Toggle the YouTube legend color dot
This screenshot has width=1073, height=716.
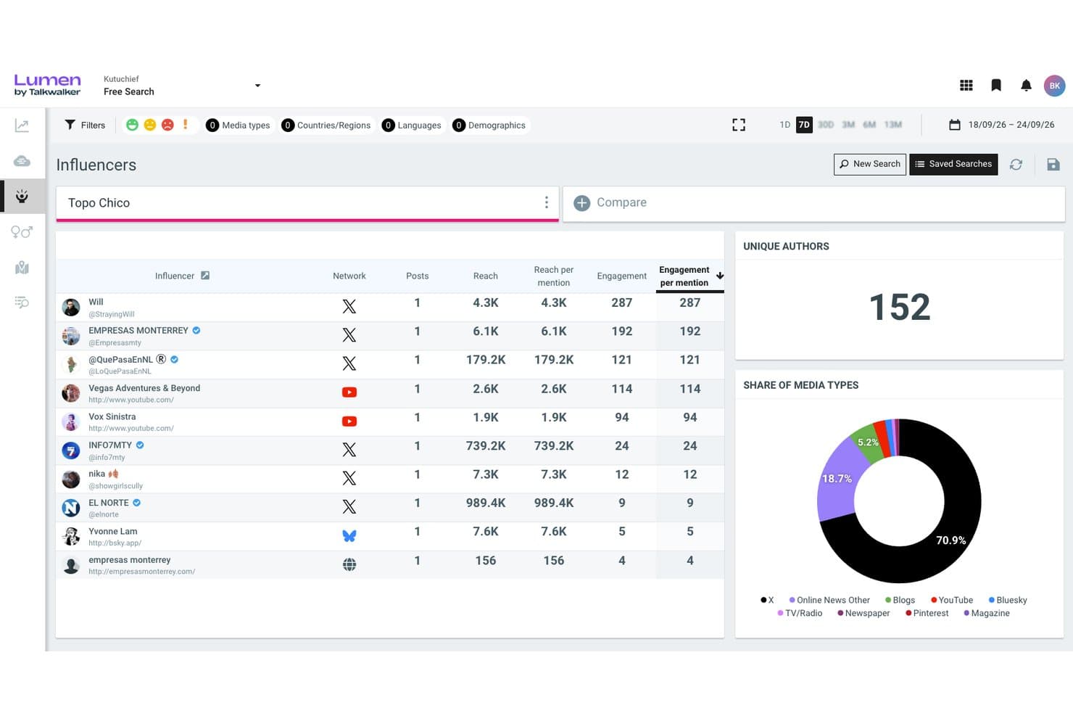934,600
